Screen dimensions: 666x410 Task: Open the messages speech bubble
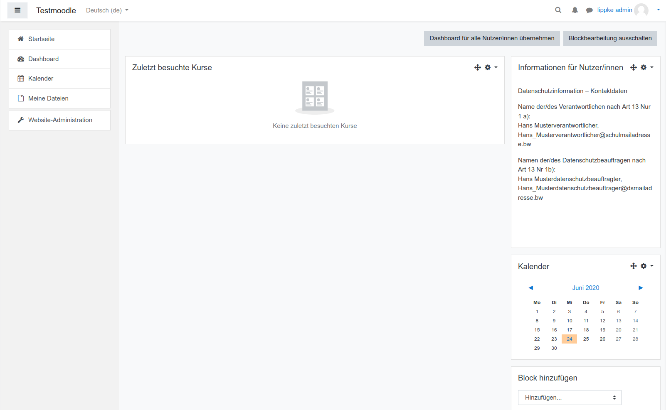(589, 10)
